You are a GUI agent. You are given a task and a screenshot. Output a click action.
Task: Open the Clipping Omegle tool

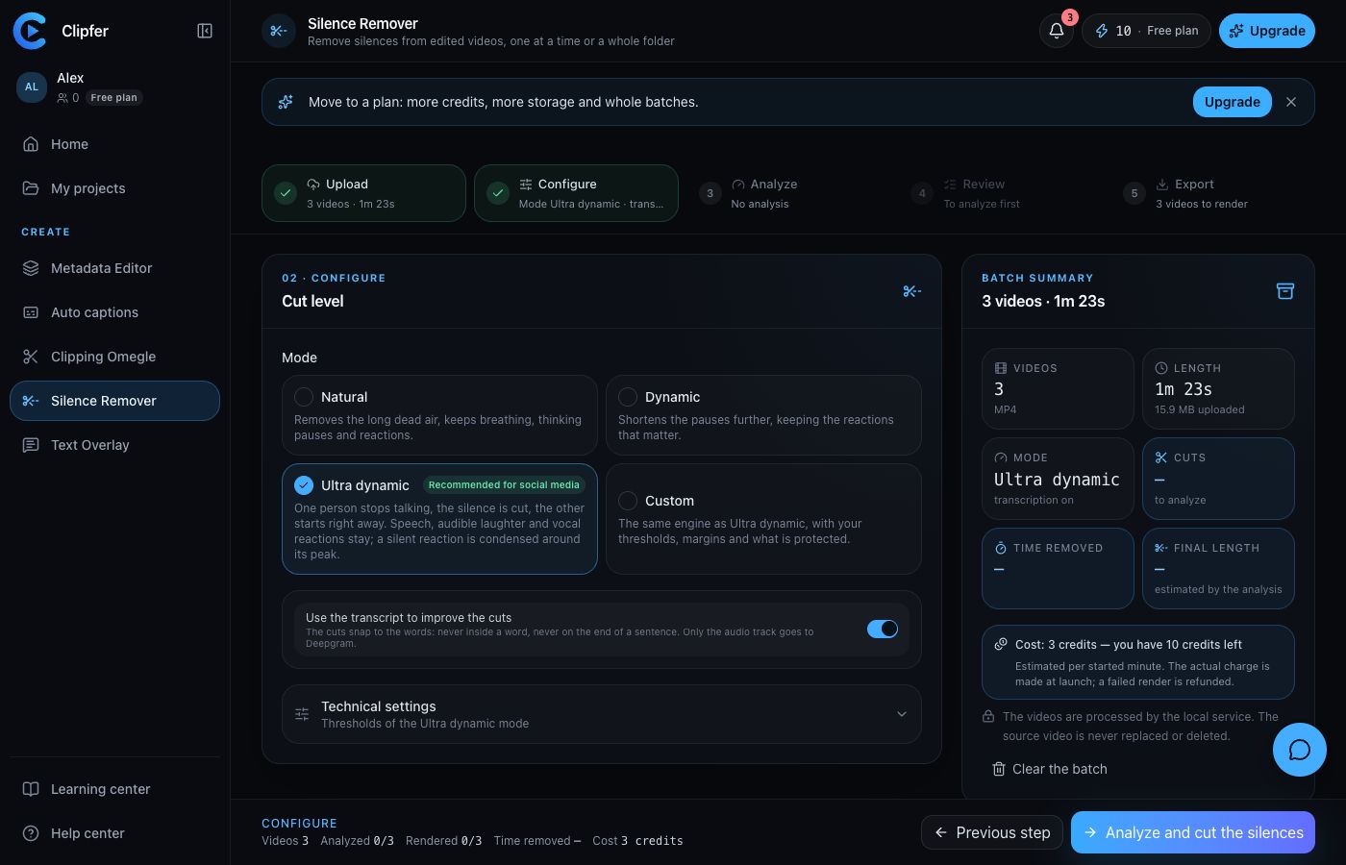click(x=114, y=357)
